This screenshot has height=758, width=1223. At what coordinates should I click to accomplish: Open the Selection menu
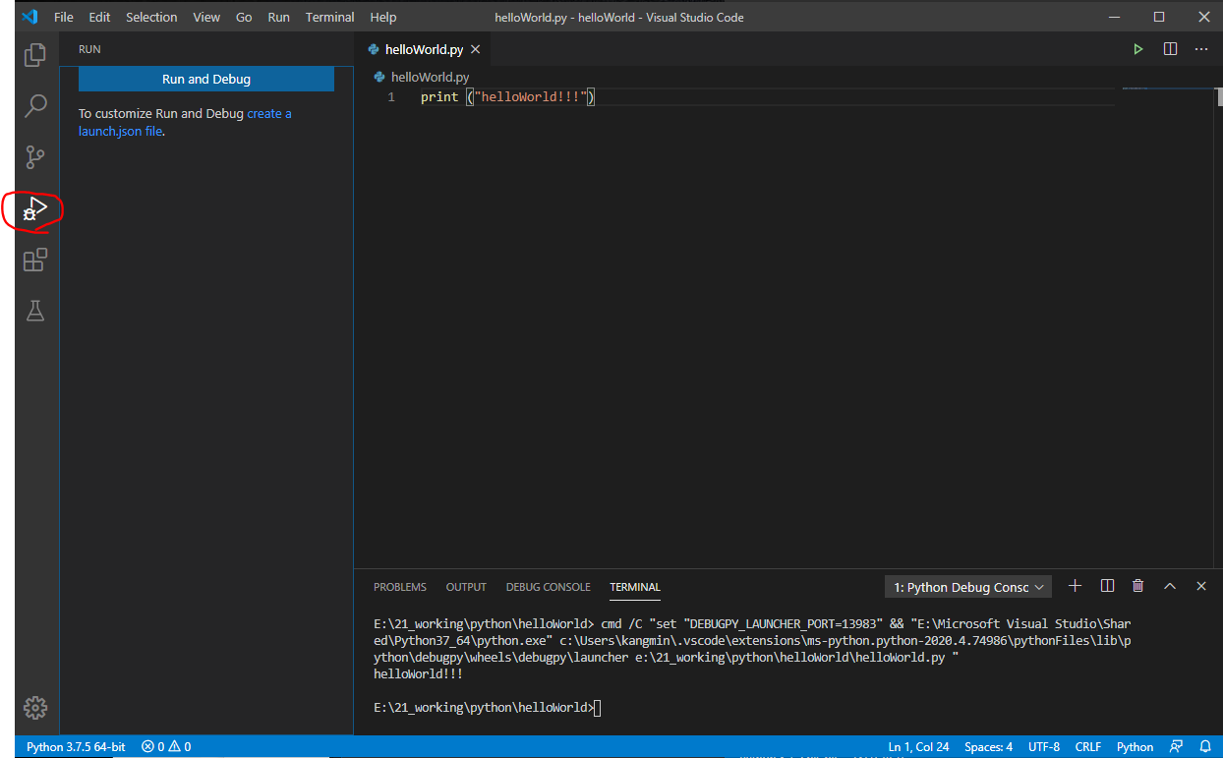click(151, 17)
